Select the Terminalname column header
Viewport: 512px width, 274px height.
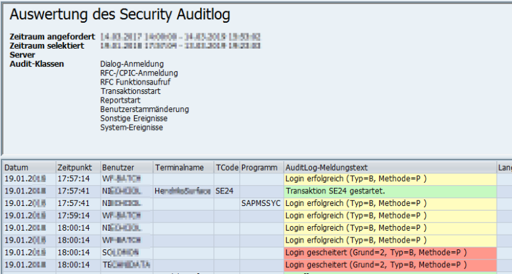click(184, 167)
